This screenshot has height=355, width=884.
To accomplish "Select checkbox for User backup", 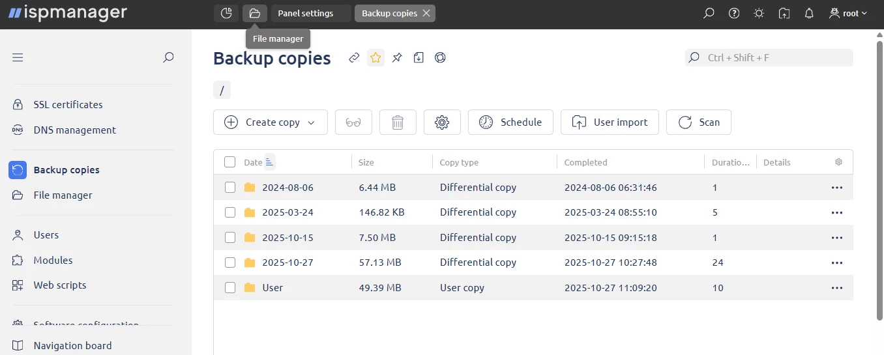I will 229,288.
